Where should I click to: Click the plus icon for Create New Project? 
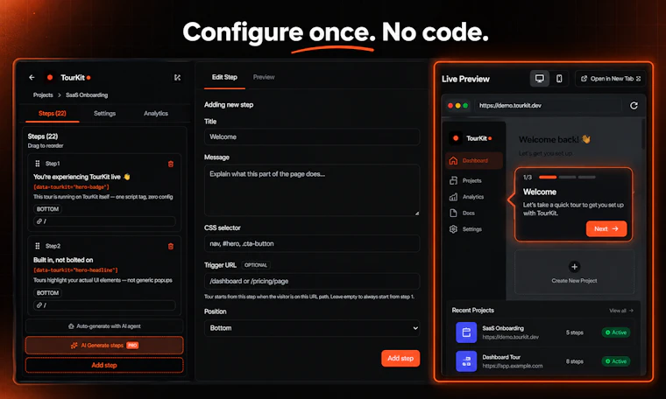click(x=574, y=267)
